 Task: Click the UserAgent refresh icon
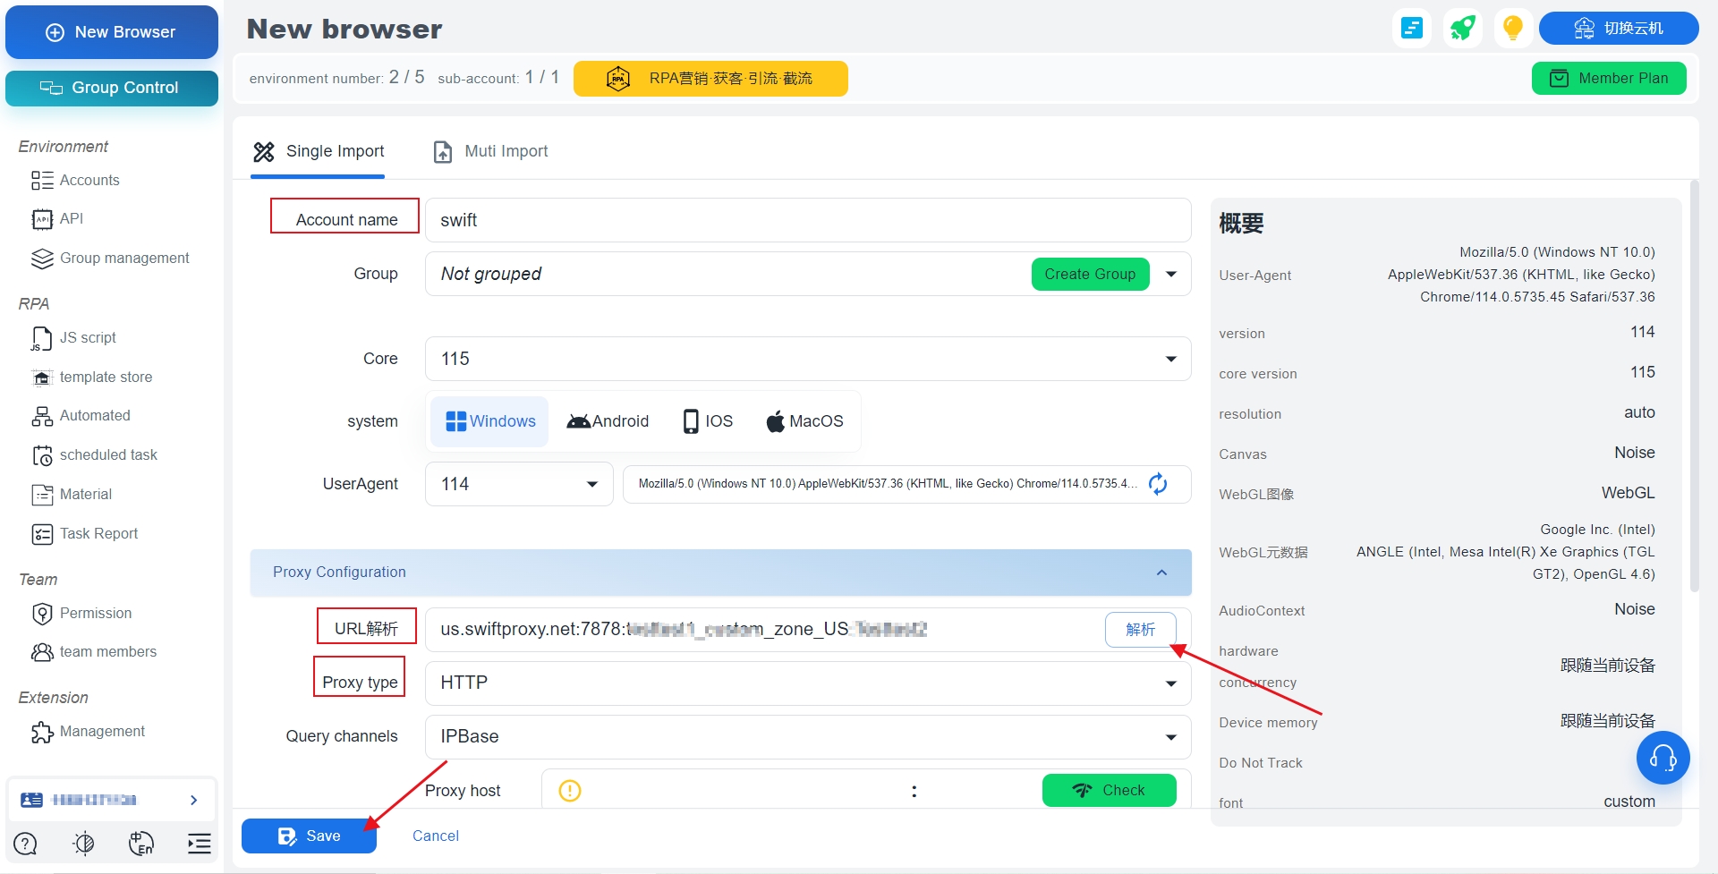pos(1158,484)
